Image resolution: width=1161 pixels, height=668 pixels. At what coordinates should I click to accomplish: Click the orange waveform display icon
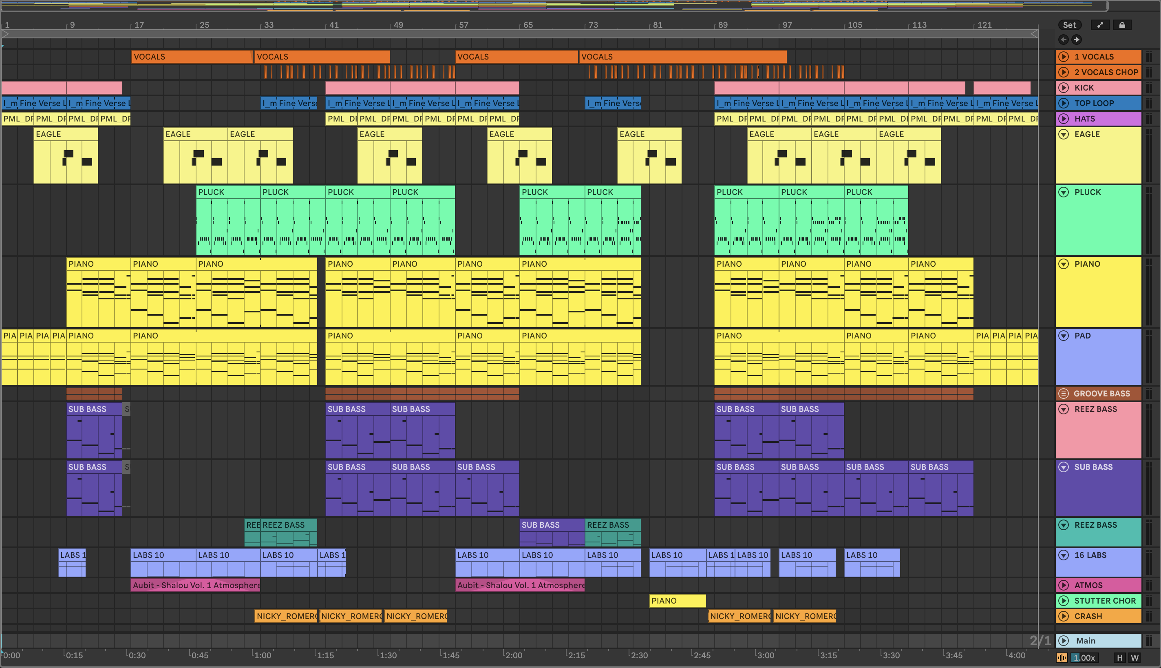click(1062, 658)
